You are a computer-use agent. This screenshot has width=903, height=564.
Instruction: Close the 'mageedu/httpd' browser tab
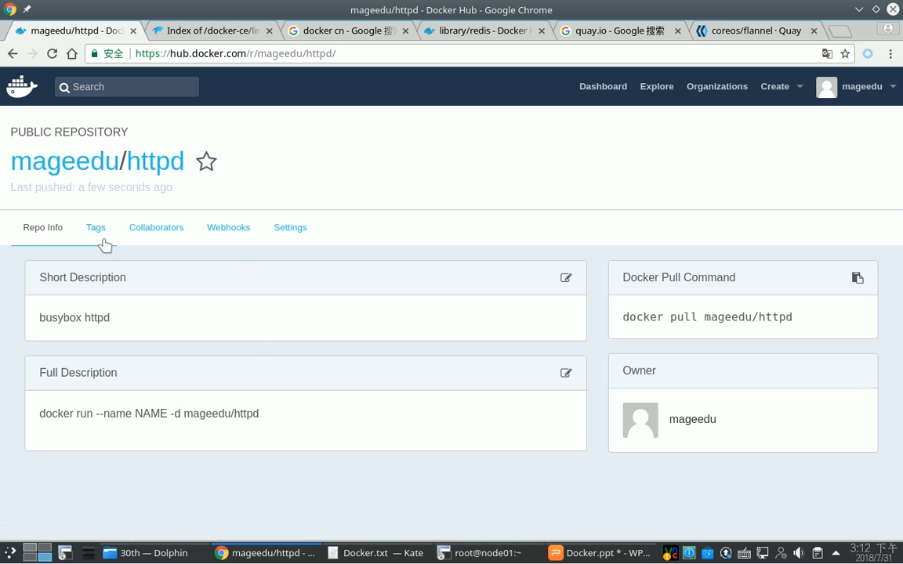133,31
